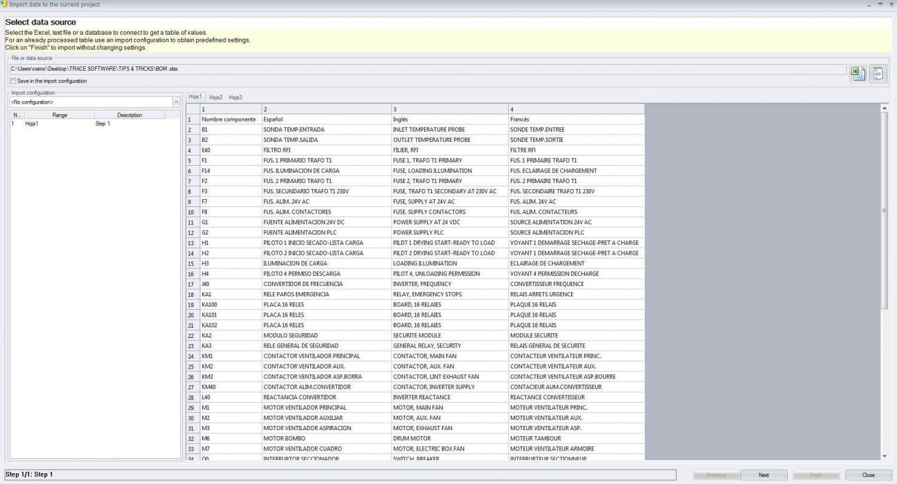Select the CONTACTOR, MAIN FAN cell
This screenshot has width=897, height=484.
click(450, 356)
